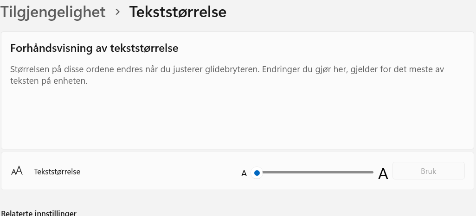Click the Forhåndsvisning av tekststørrelse heading
This screenshot has width=476, height=216.
coord(94,48)
